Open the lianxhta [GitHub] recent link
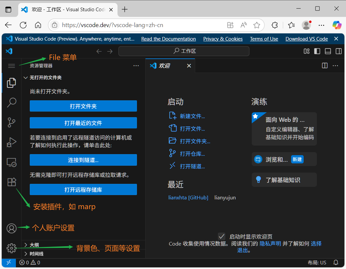 [188, 197]
